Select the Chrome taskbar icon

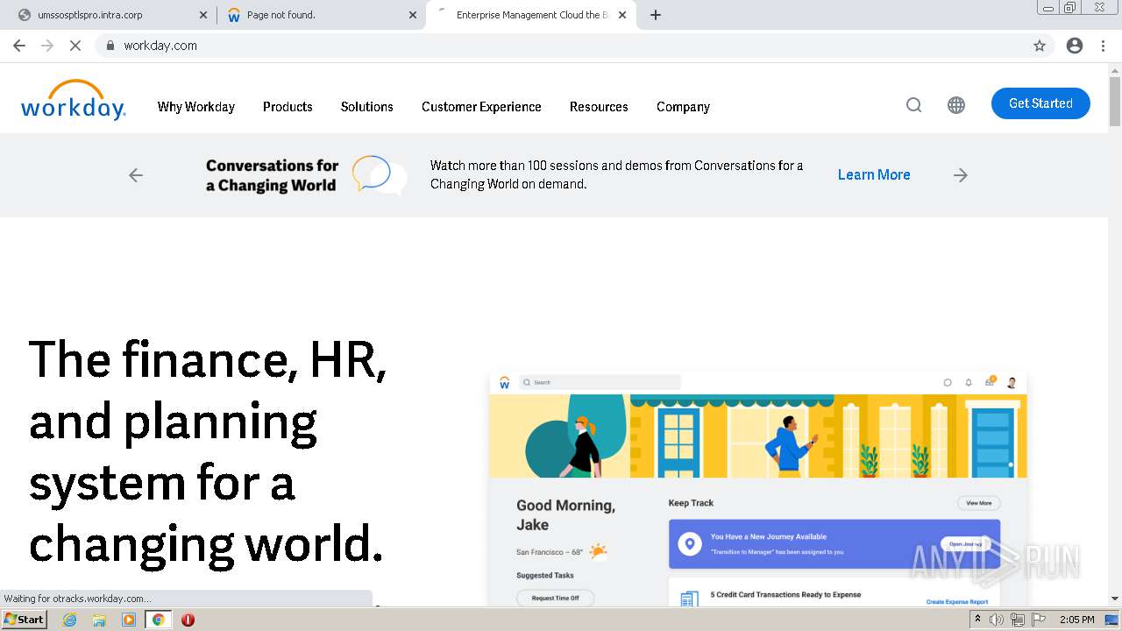click(159, 620)
